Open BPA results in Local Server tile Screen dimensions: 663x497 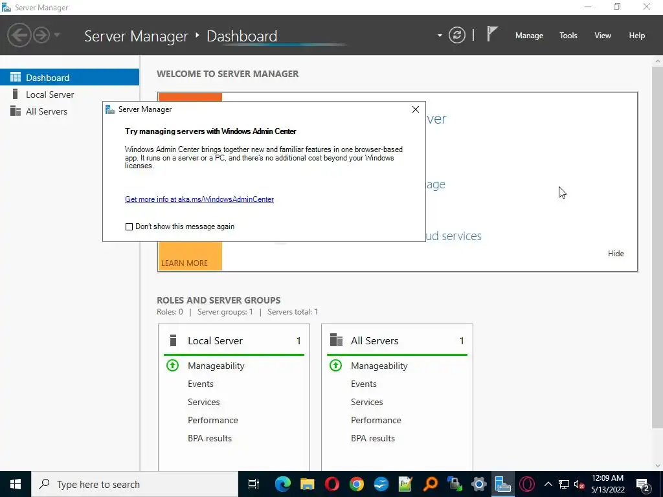point(210,438)
